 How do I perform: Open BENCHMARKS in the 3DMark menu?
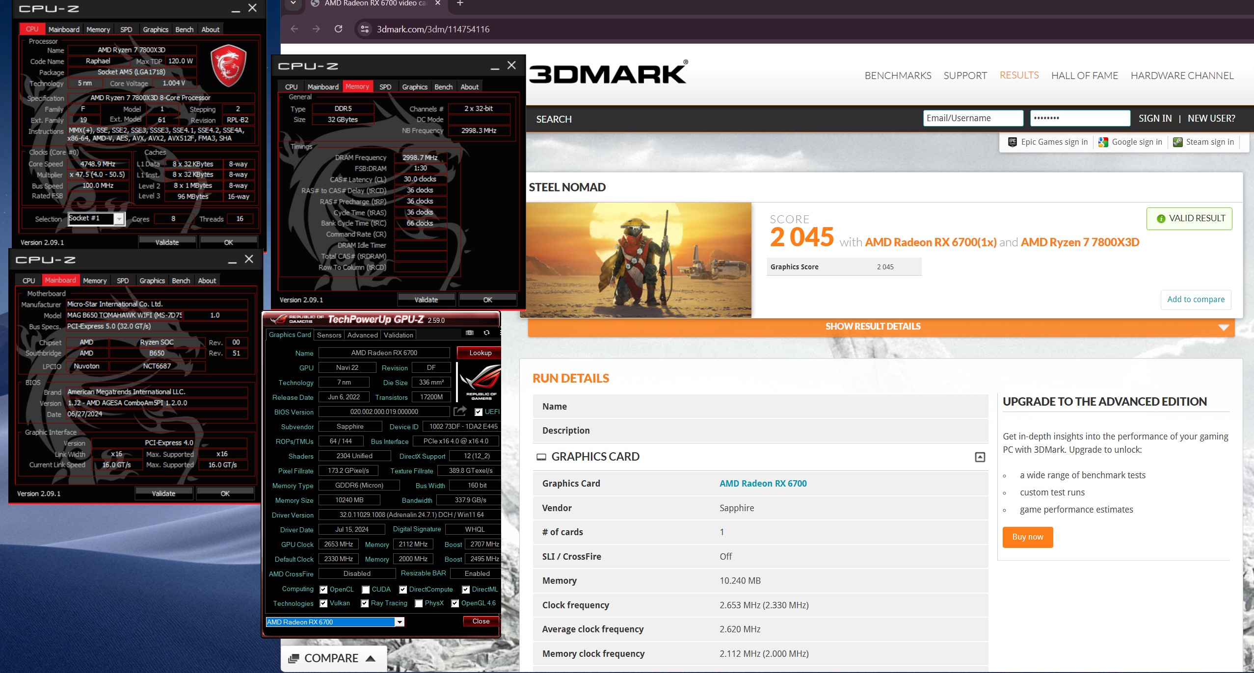(x=898, y=76)
